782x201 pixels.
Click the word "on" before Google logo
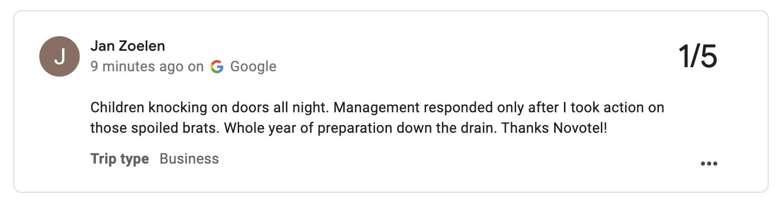pos(197,67)
